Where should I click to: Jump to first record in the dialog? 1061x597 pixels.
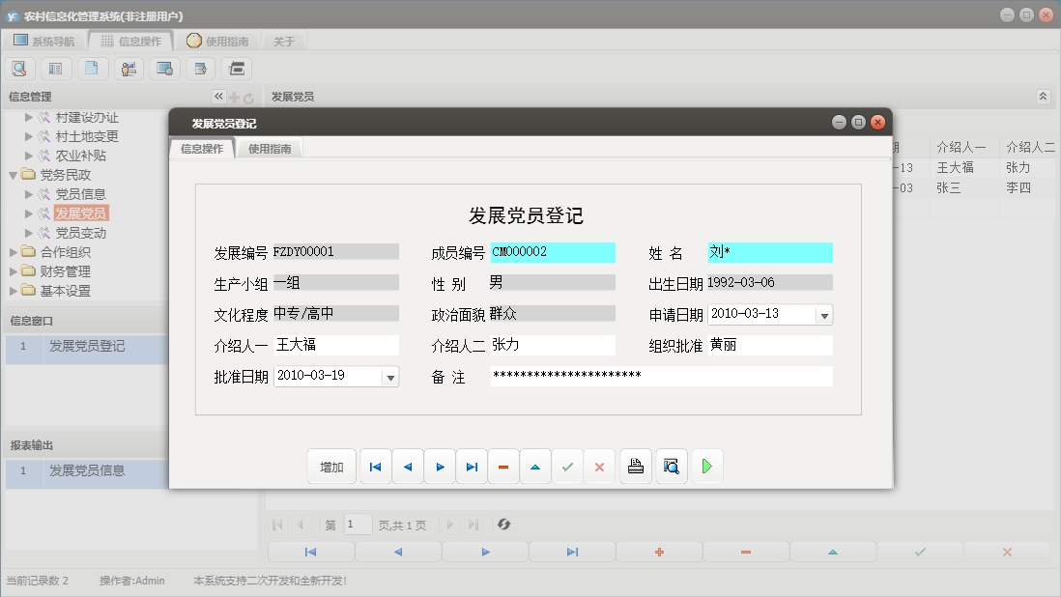pyautogui.click(x=375, y=466)
